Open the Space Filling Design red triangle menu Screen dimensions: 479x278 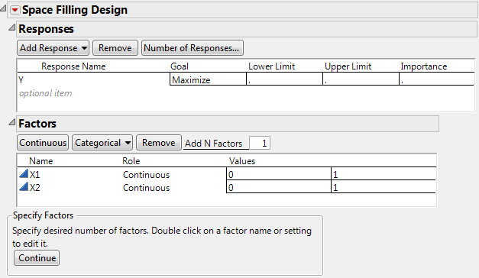(x=15, y=10)
